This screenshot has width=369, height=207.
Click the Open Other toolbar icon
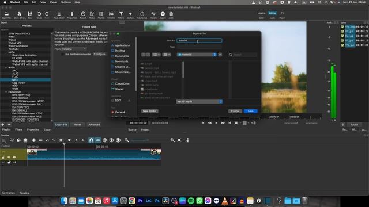pos(19,16)
